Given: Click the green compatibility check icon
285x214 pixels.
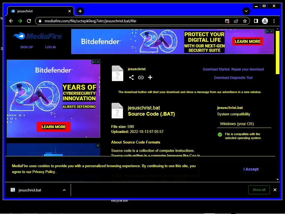Looking at the screenshot, I should tap(220, 135).
